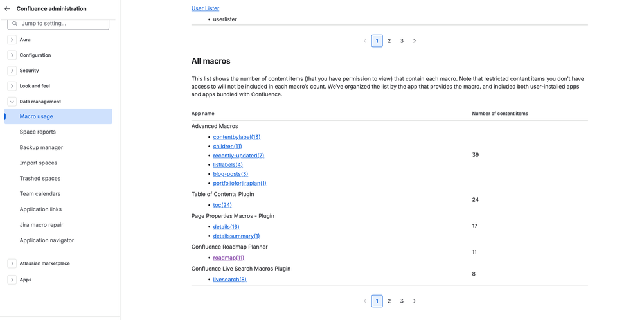The width and height of the screenshot is (642, 320).
Task: Expand the Security section
Action: click(x=12, y=71)
